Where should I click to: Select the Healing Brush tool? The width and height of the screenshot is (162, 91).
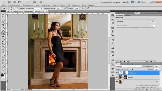tap(3, 31)
